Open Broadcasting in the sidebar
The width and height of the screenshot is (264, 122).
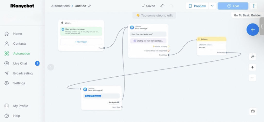23,73
